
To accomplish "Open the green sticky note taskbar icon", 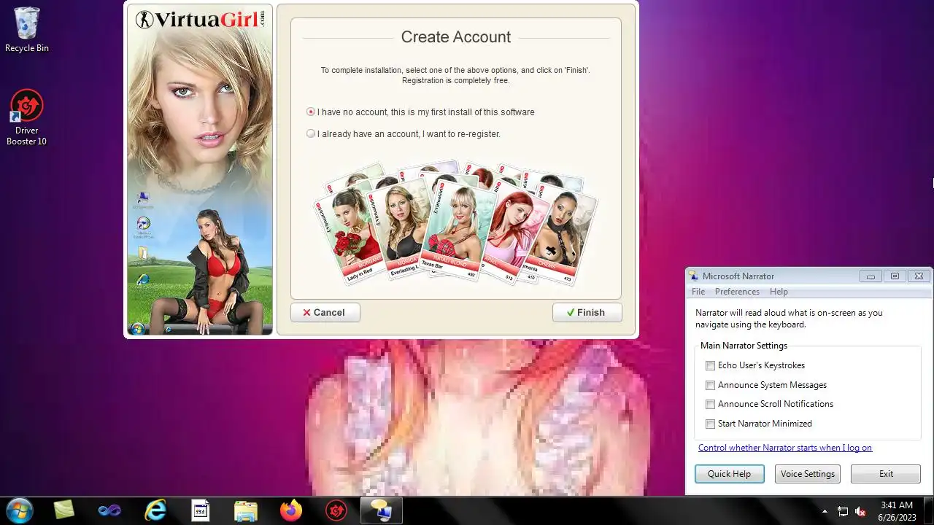I will pyautogui.click(x=64, y=510).
